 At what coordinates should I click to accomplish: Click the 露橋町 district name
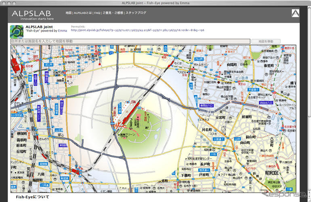click(22, 140)
